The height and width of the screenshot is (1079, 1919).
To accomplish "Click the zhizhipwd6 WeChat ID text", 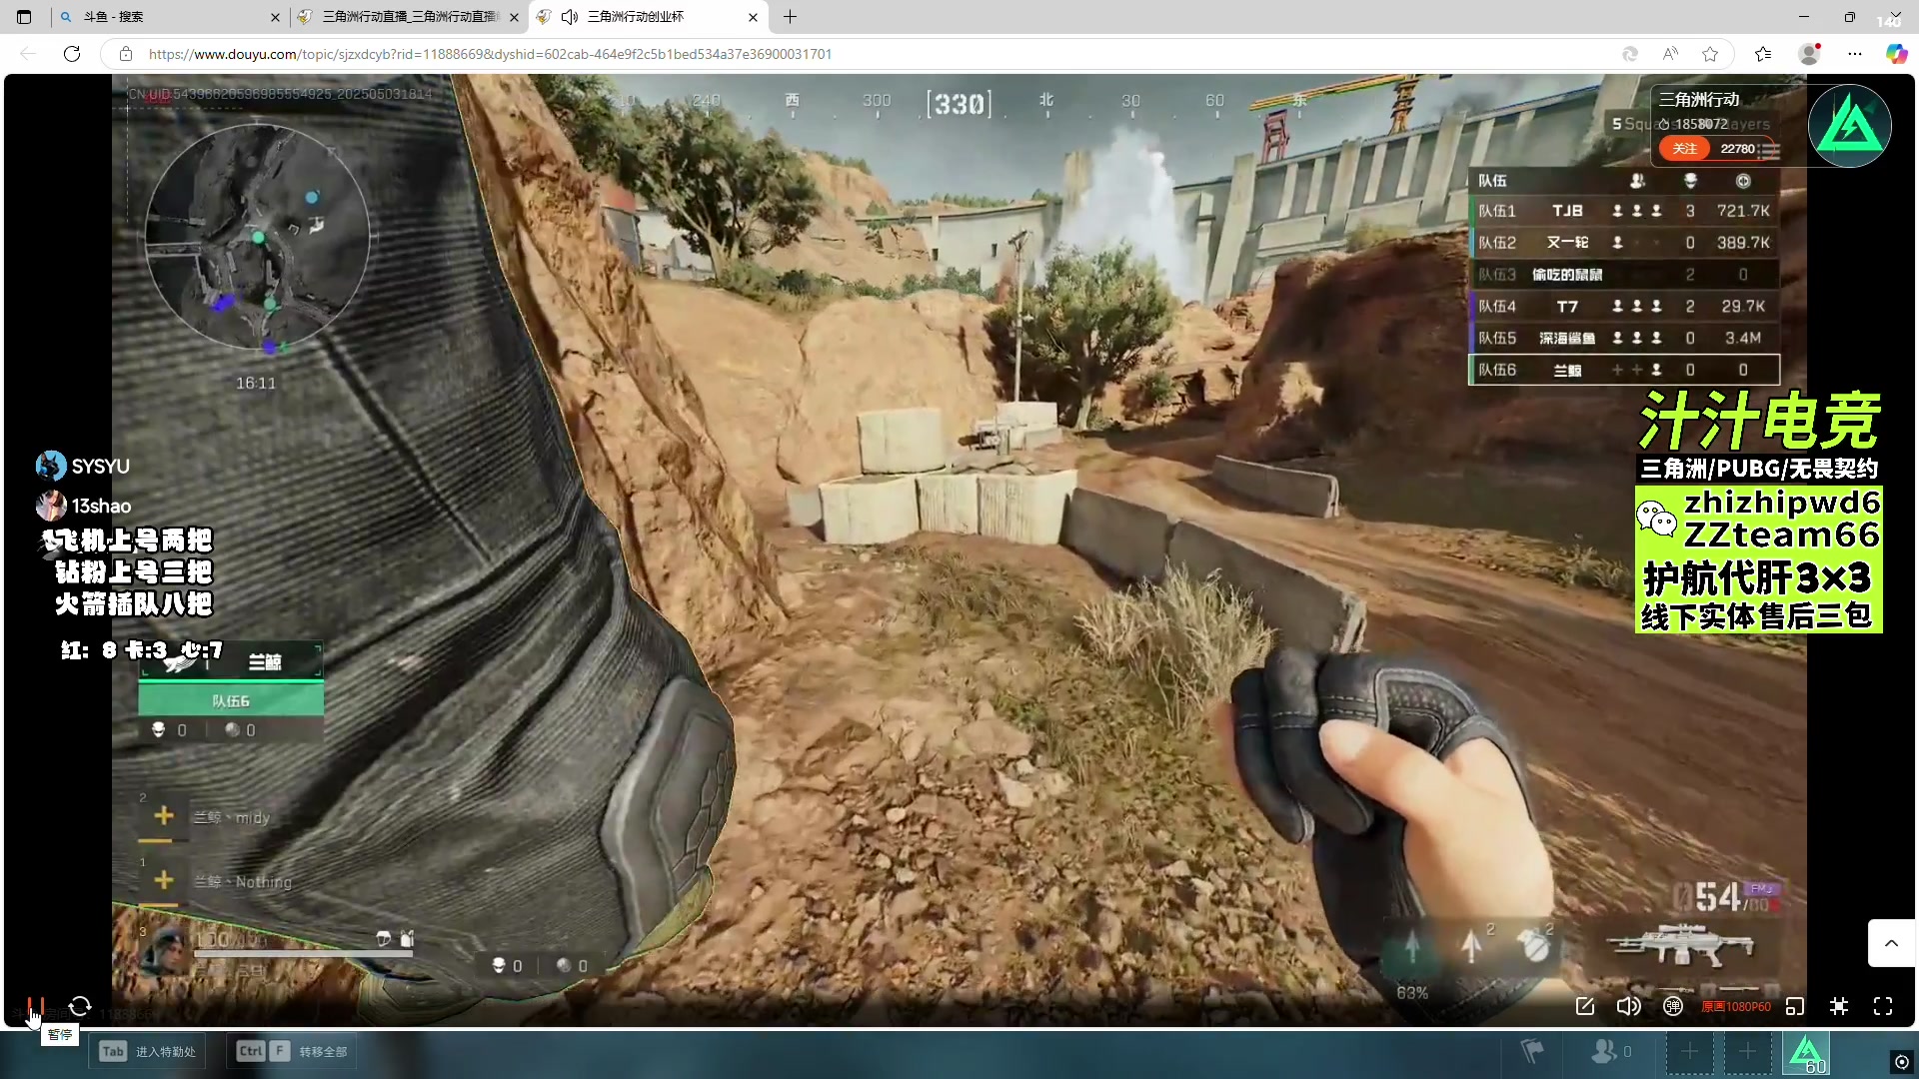I will [1782, 502].
